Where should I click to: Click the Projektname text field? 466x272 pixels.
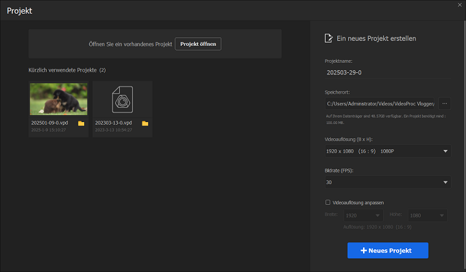[387, 72]
